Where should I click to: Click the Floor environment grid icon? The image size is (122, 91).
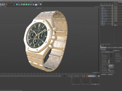click(36, 5)
